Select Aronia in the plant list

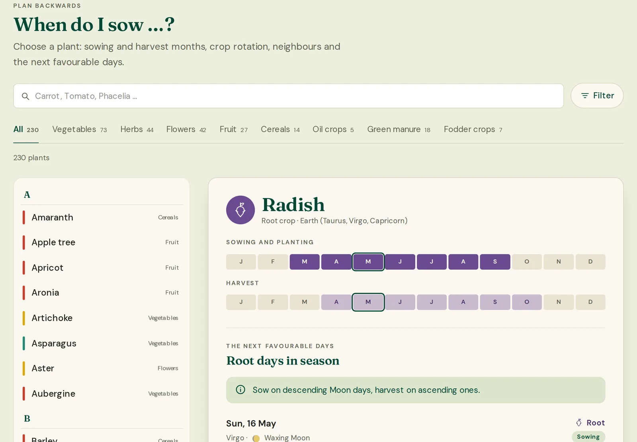click(102, 292)
